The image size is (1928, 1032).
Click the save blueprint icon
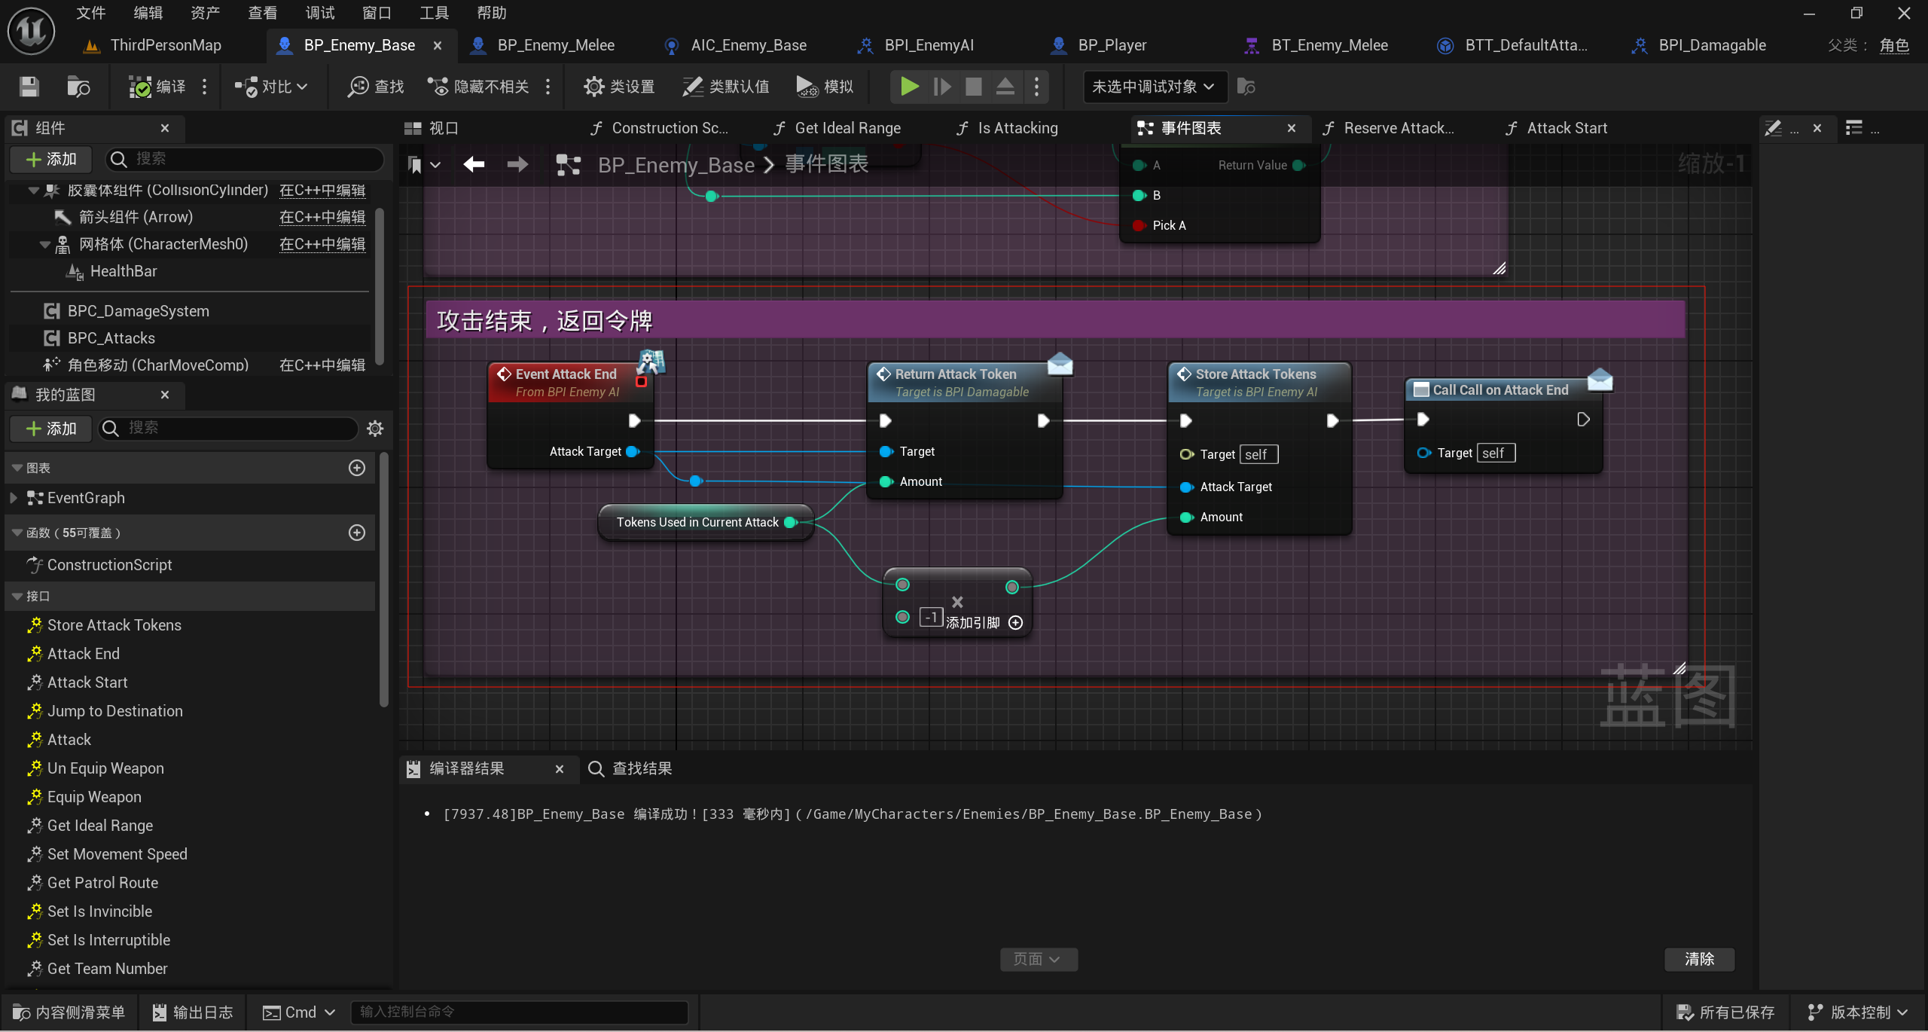pyautogui.click(x=29, y=87)
